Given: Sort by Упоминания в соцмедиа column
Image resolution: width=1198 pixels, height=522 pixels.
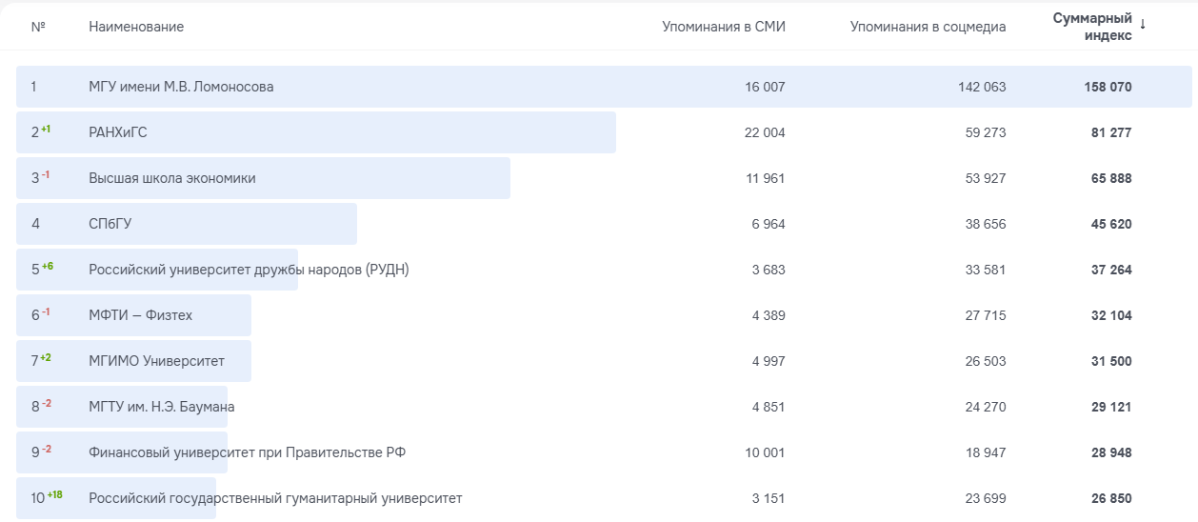Looking at the screenshot, I should [928, 27].
